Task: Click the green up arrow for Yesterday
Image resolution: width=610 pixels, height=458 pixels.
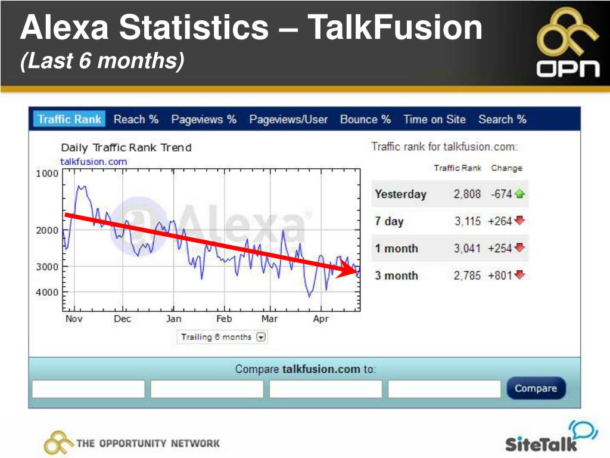Action: point(519,194)
